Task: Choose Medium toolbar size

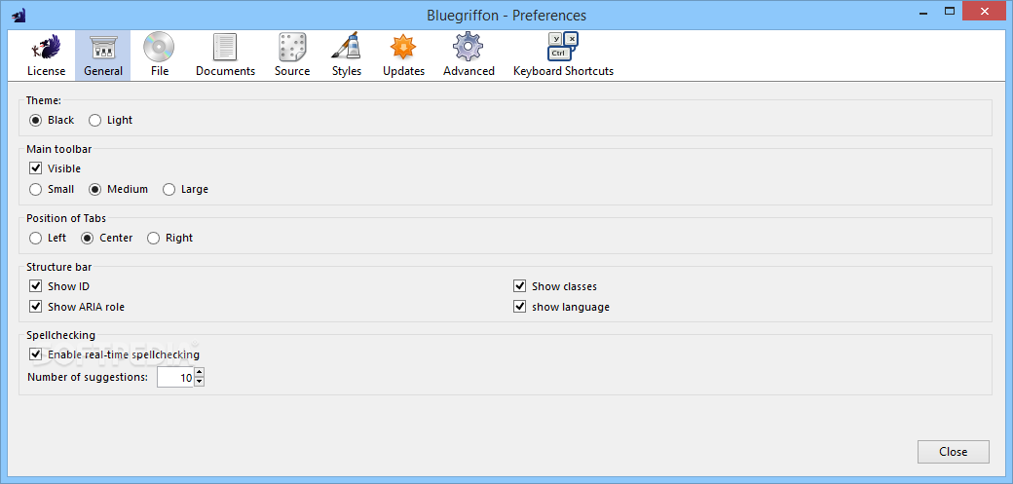Action: pos(95,190)
